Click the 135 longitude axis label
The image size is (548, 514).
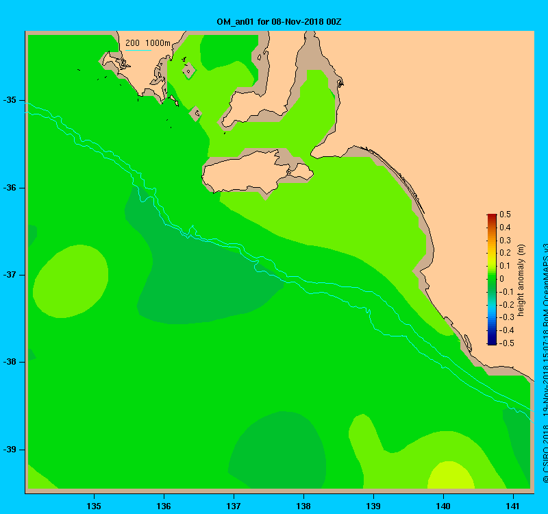pyautogui.click(x=94, y=506)
